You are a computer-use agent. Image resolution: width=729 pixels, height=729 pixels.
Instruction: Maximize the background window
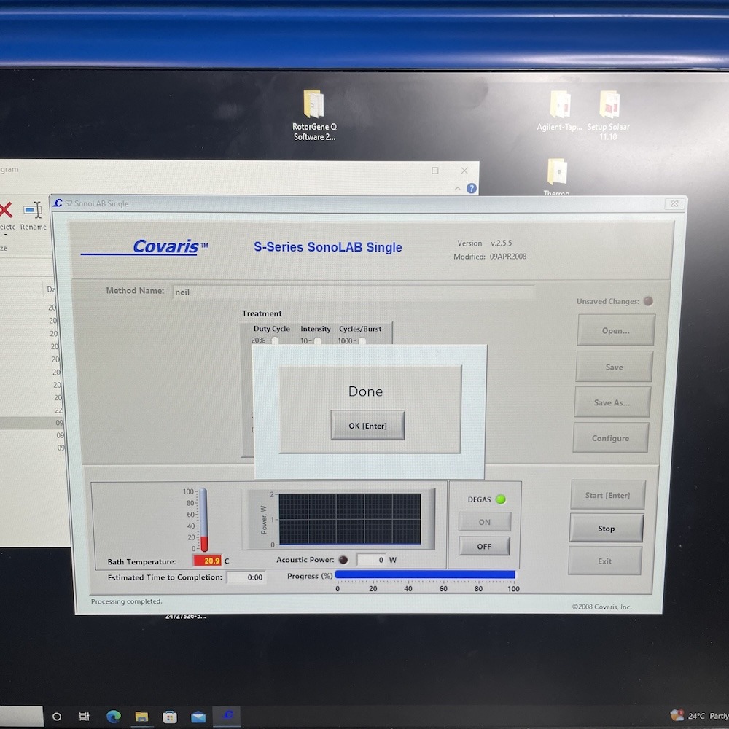tap(434, 171)
